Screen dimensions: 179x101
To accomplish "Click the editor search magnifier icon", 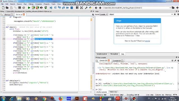I will coord(93,15).
